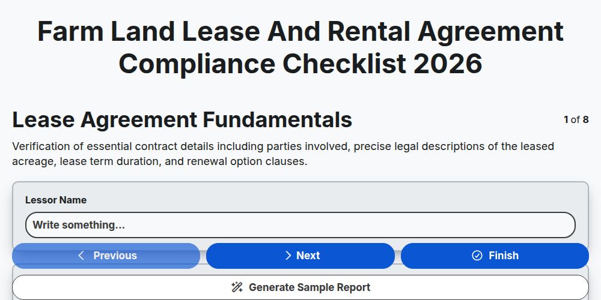Focus the Lessor Name text field
This screenshot has height=300, width=601.
300,225
